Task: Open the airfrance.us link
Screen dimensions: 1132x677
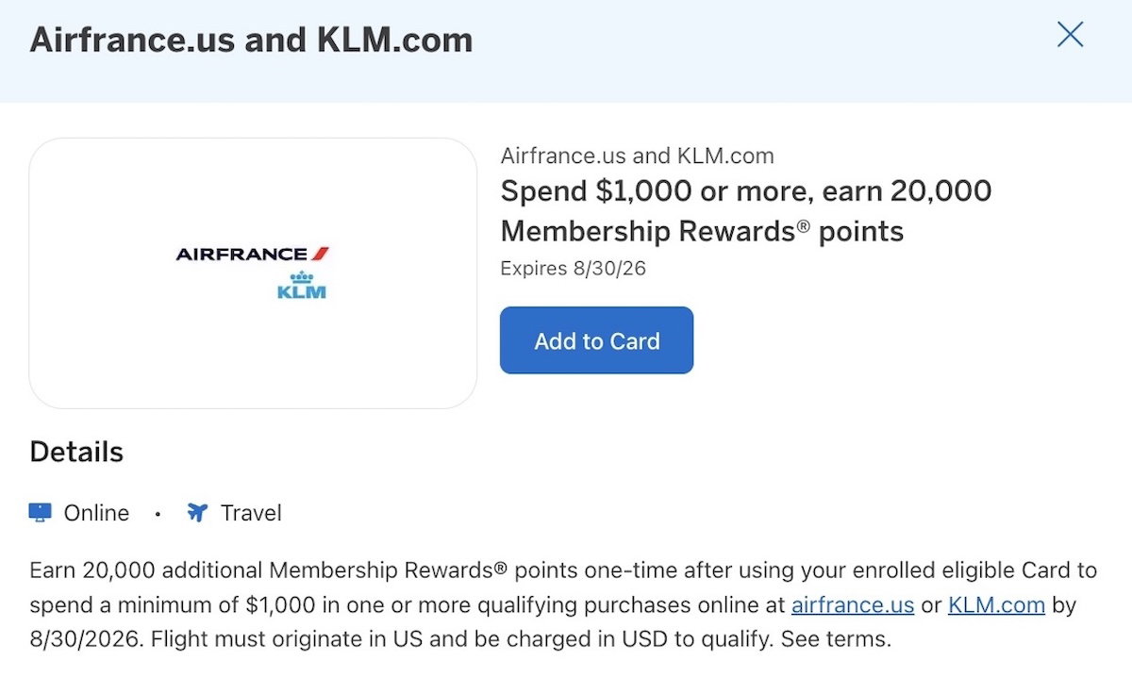Action: [853, 604]
